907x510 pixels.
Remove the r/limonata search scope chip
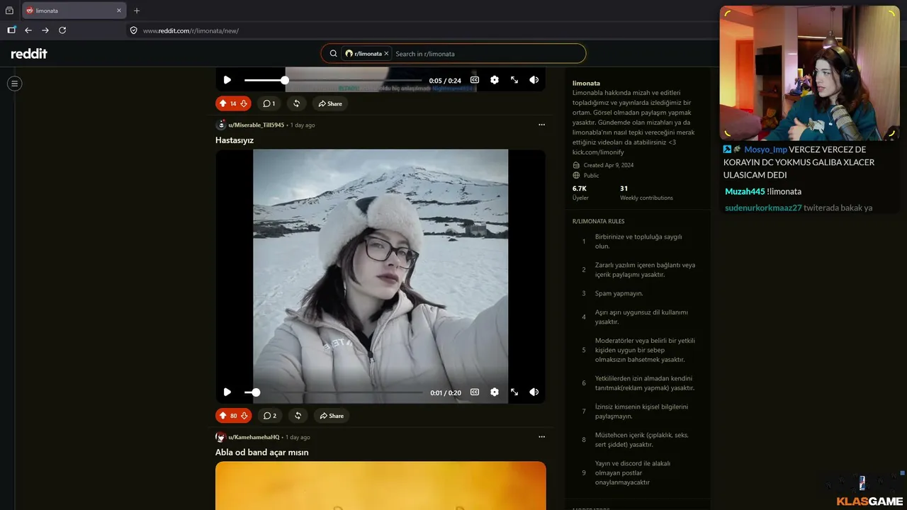[x=386, y=54]
